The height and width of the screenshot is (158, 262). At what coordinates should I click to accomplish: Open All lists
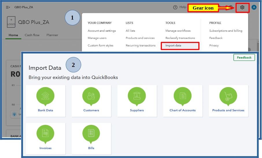tap(130, 31)
